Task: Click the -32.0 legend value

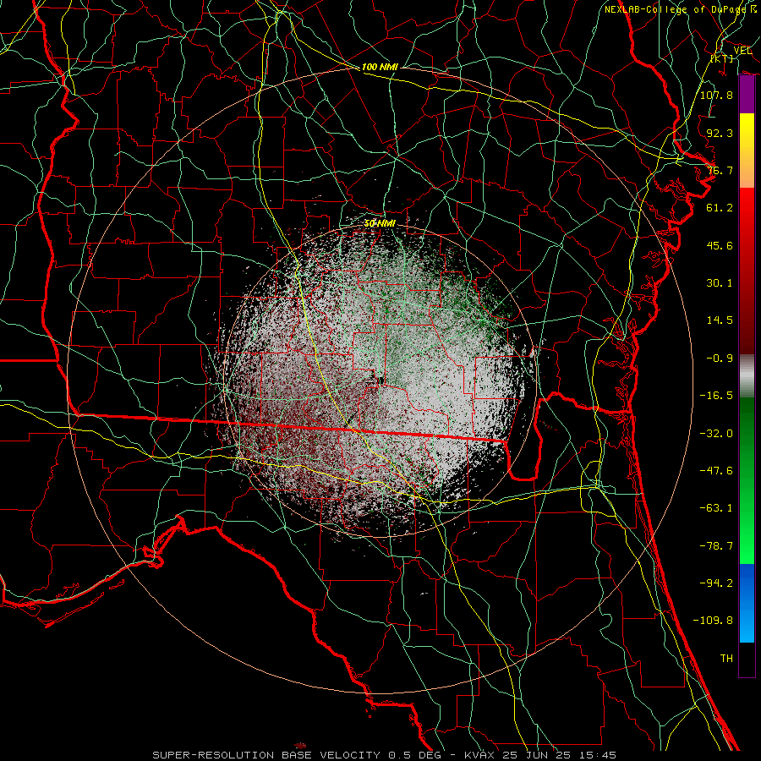Action: click(x=716, y=434)
